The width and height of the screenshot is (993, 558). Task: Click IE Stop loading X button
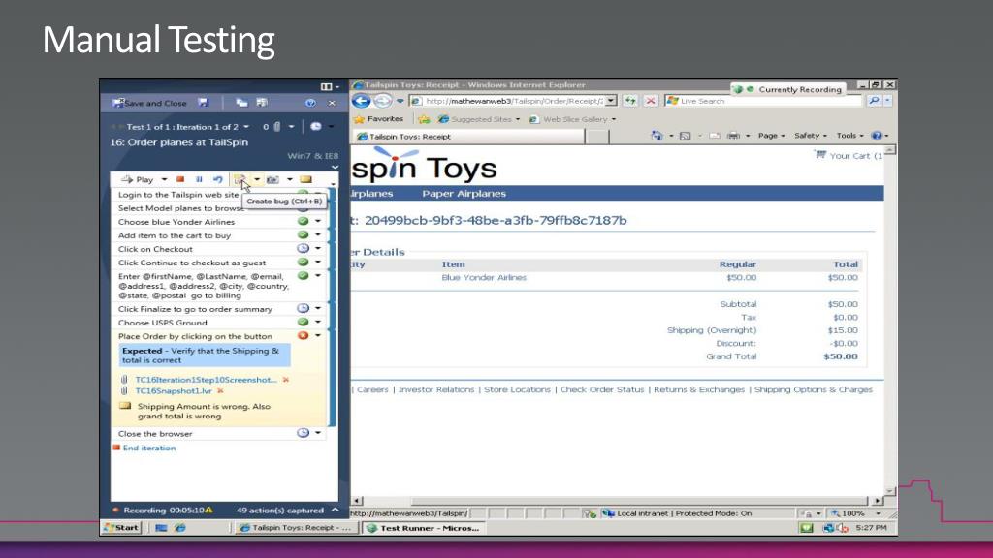[651, 101]
